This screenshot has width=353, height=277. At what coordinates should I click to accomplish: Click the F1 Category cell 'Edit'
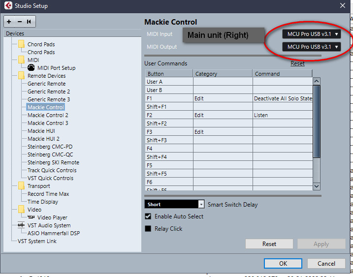click(x=223, y=98)
